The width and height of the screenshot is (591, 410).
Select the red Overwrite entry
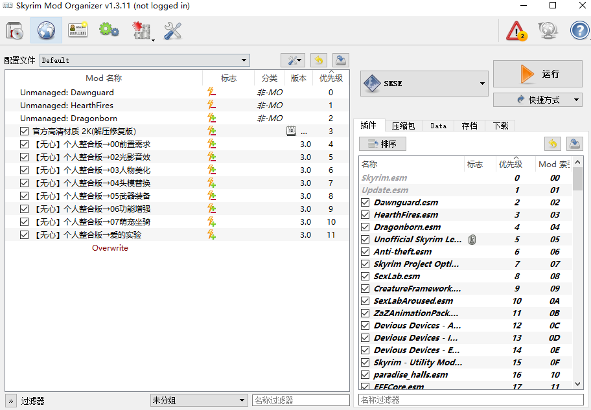[x=110, y=247]
